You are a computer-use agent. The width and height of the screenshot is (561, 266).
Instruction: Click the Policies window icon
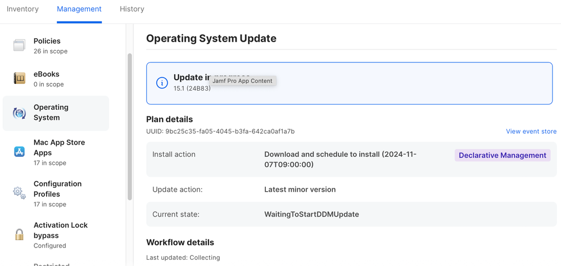19,46
